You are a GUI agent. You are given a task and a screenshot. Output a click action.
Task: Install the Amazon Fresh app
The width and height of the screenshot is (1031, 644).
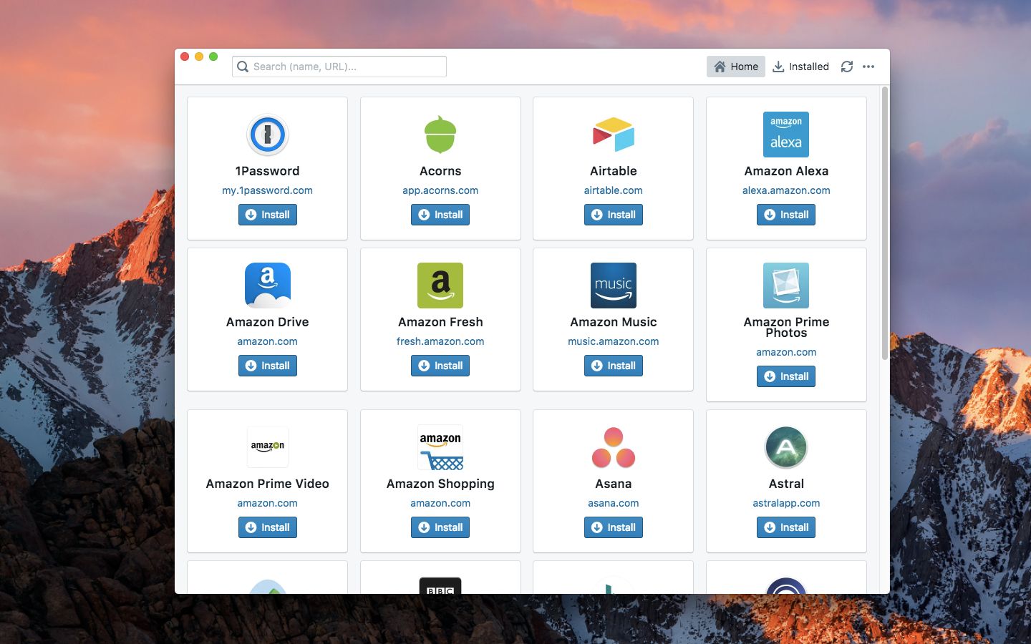440,366
